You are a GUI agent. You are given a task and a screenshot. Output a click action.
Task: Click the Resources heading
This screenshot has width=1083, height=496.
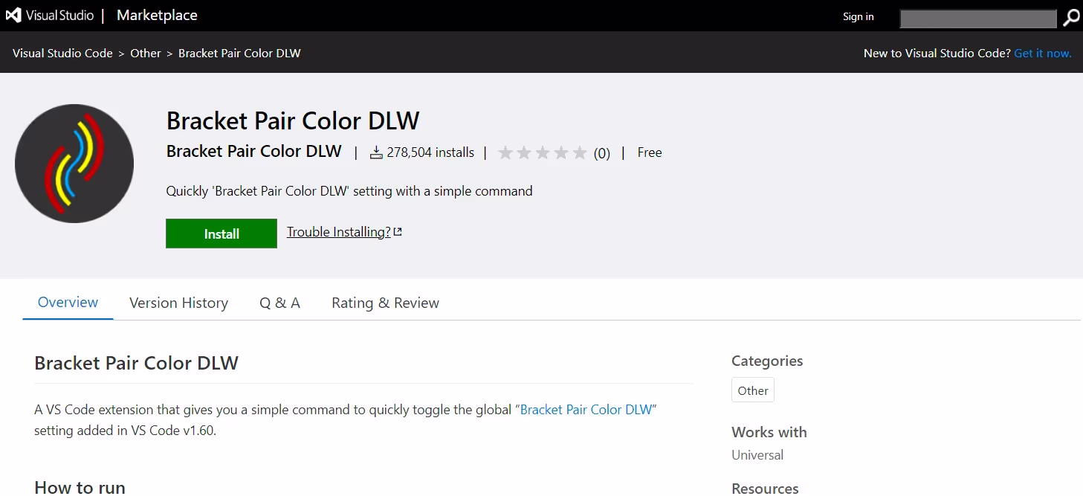click(765, 489)
